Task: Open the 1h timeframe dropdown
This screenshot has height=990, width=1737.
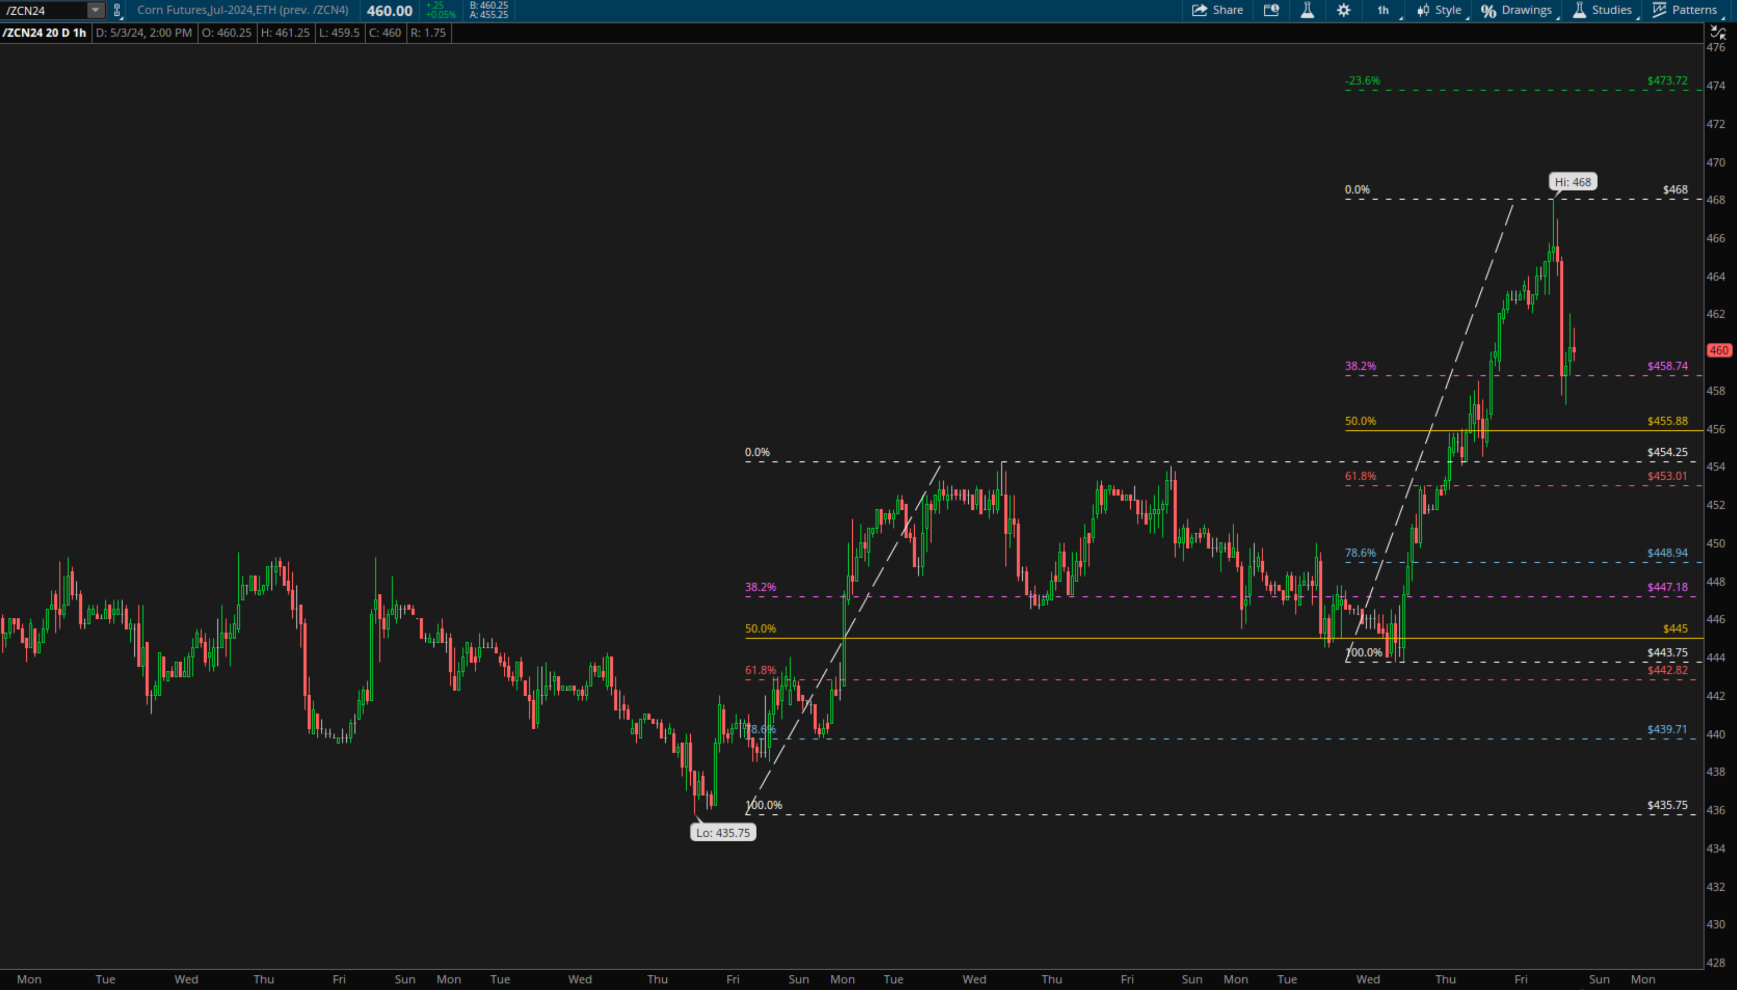Action: click(x=1383, y=10)
